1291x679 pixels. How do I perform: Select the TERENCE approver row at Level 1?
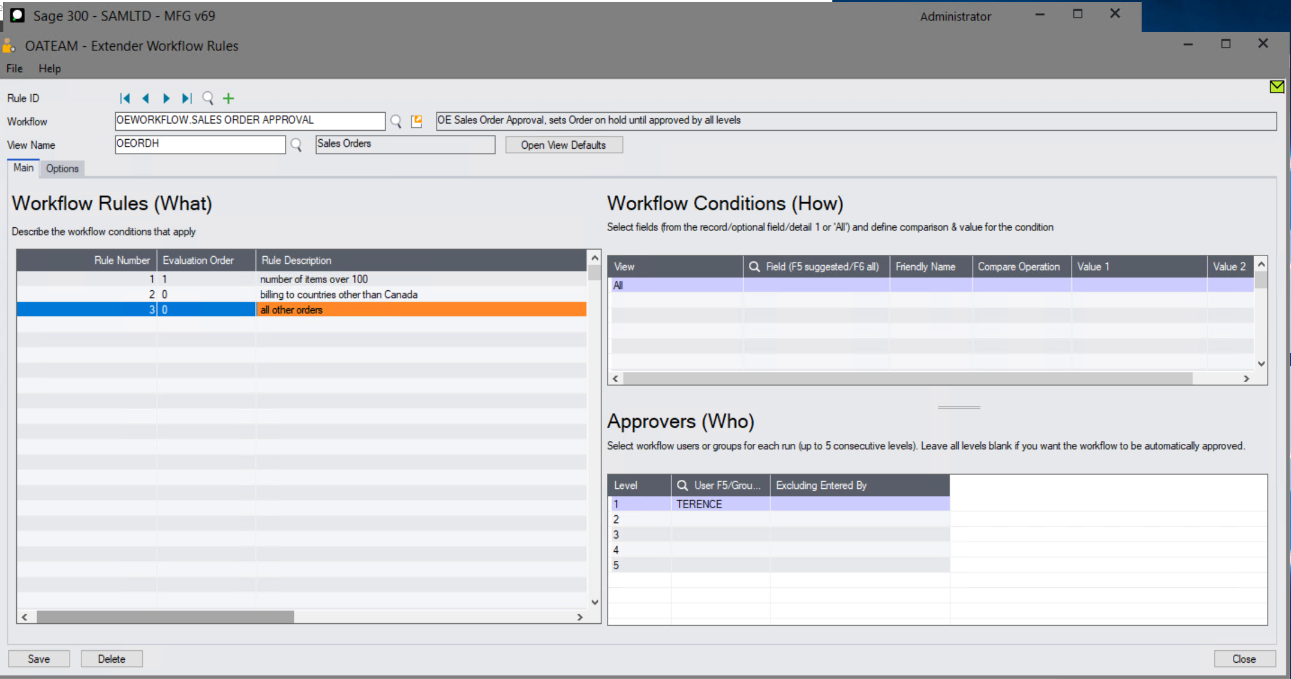[x=720, y=504]
